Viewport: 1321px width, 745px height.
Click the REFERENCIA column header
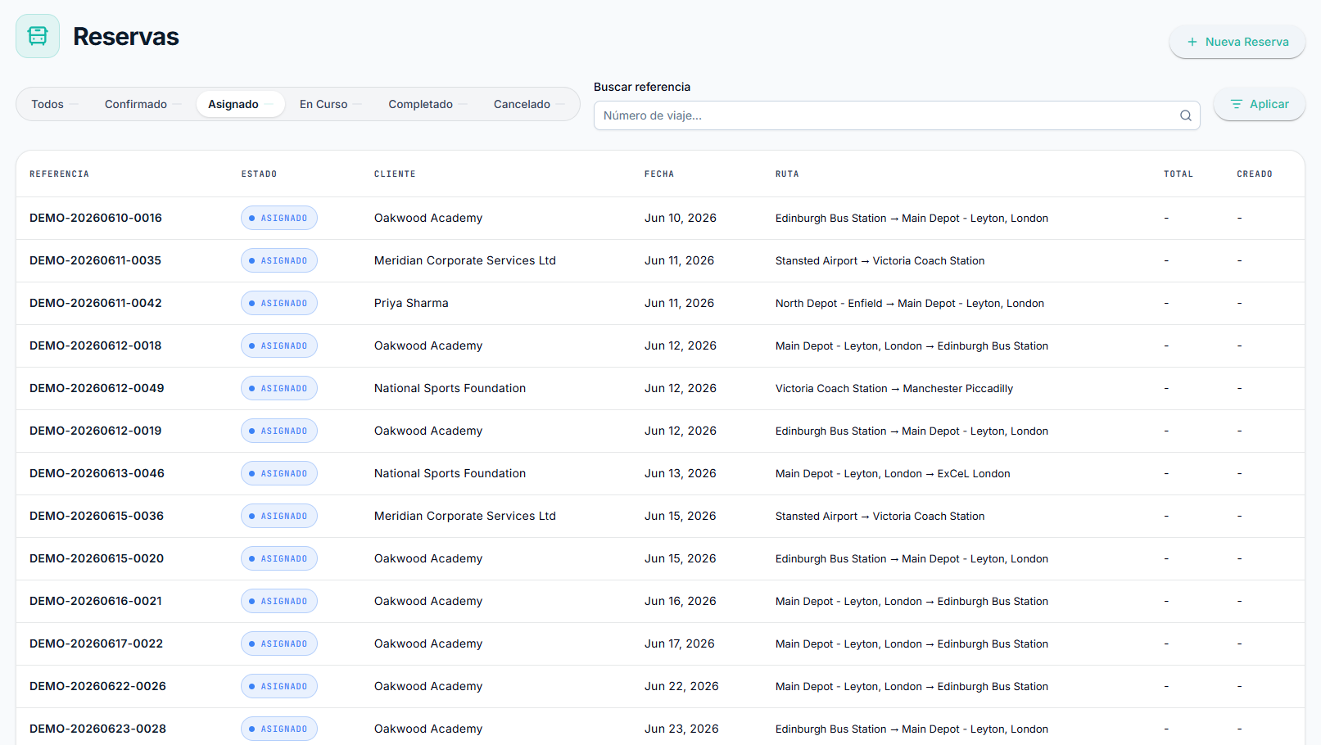[x=59, y=174]
